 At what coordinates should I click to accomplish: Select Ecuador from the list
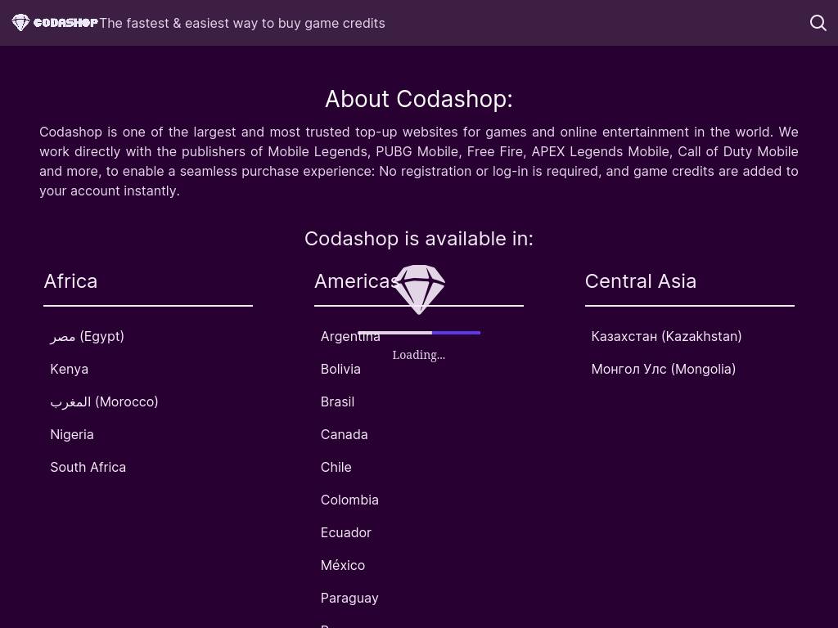coord(346,532)
